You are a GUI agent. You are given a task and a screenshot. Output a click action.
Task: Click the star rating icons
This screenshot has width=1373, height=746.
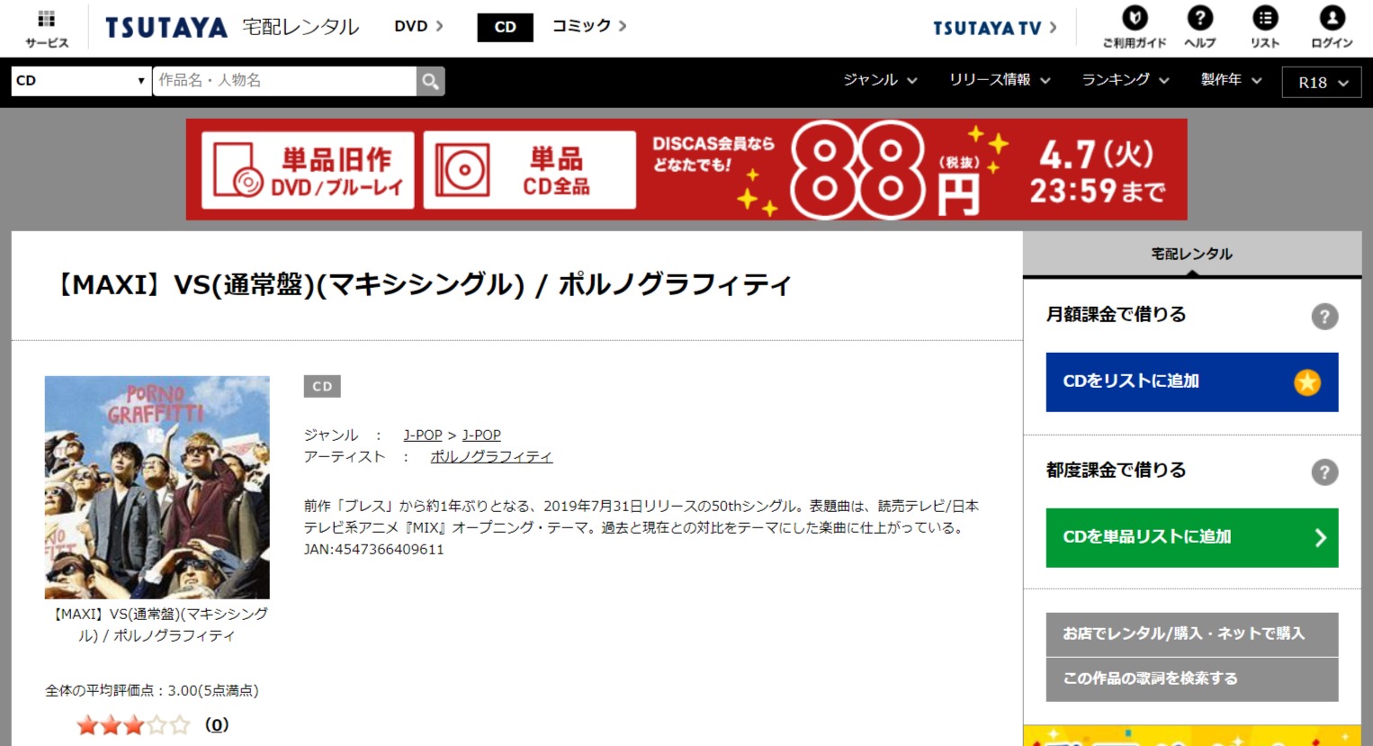pos(133,724)
